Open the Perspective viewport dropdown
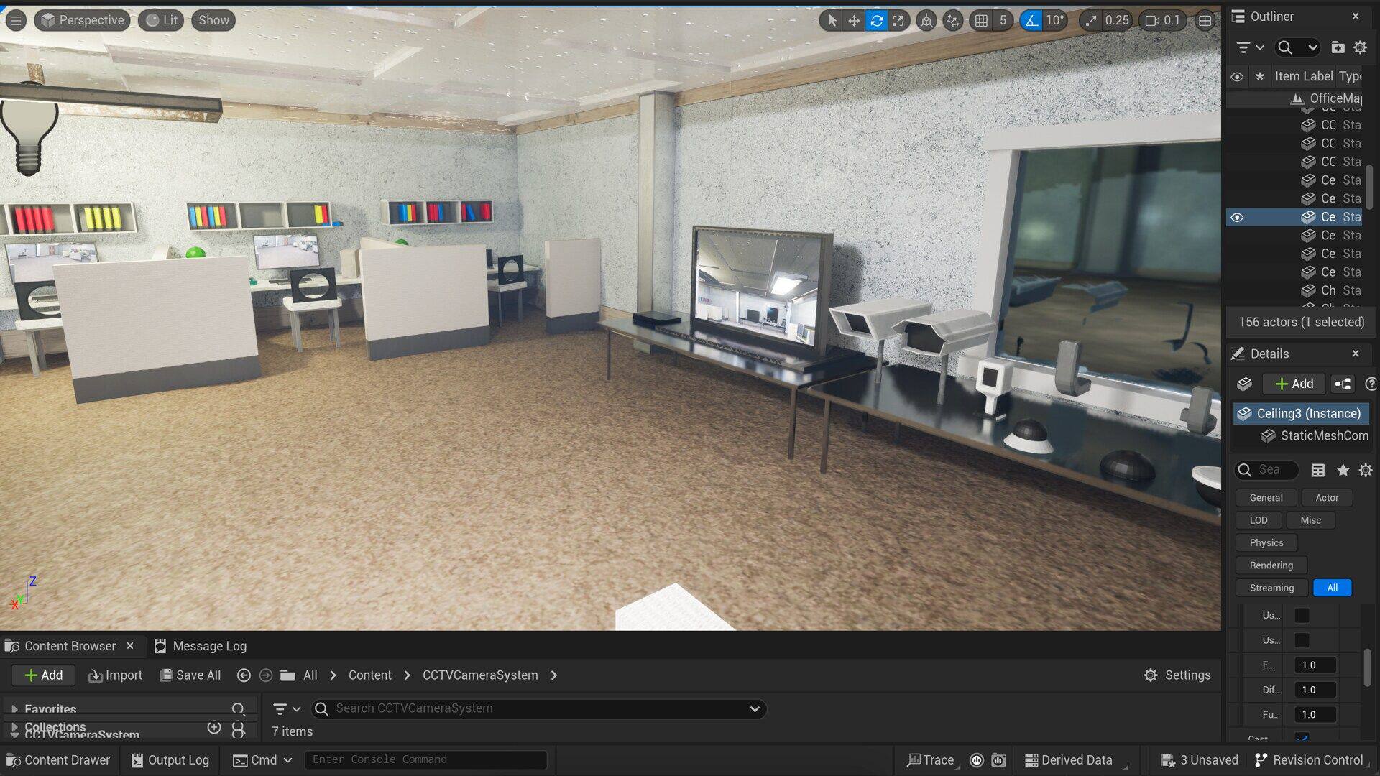This screenshot has width=1380, height=776. 83,20
